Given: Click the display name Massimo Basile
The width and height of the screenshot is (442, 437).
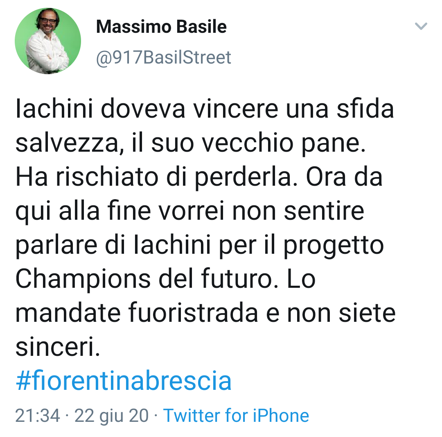Looking at the screenshot, I should tap(161, 27).
